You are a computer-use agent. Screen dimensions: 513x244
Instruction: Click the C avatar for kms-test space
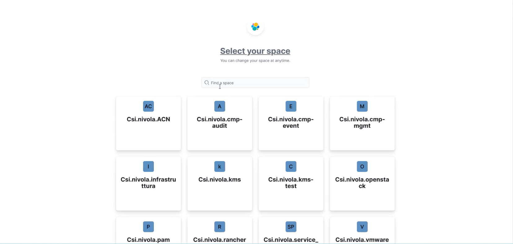click(291, 166)
